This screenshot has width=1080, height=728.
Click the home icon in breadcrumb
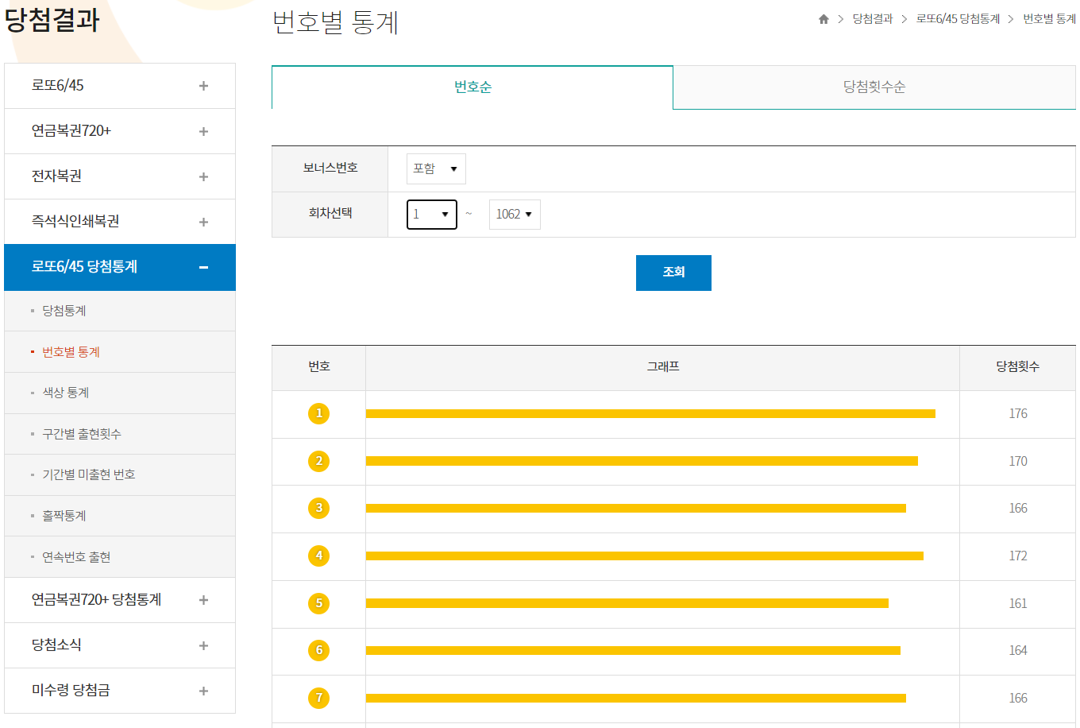coord(823,19)
